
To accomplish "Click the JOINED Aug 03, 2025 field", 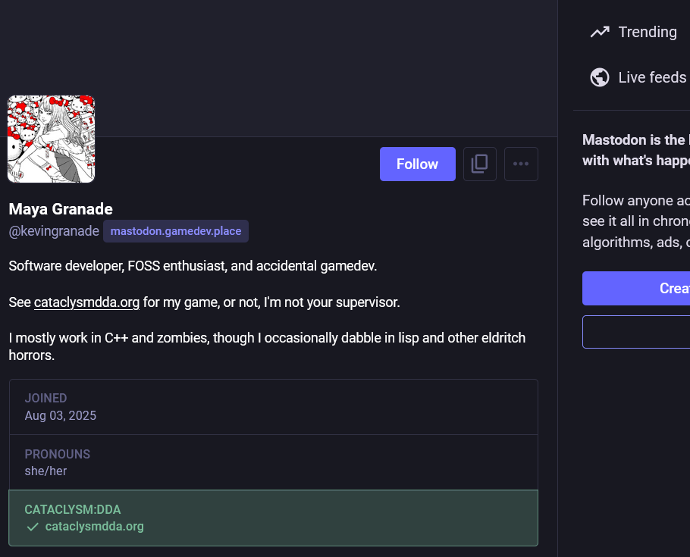I will pos(273,407).
